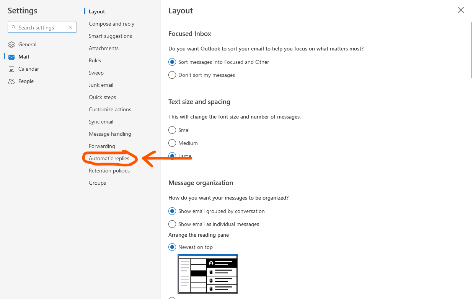The width and height of the screenshot is (473, 299).
Task: Click the Mail envelope icon
Action: tap(11, 57)
